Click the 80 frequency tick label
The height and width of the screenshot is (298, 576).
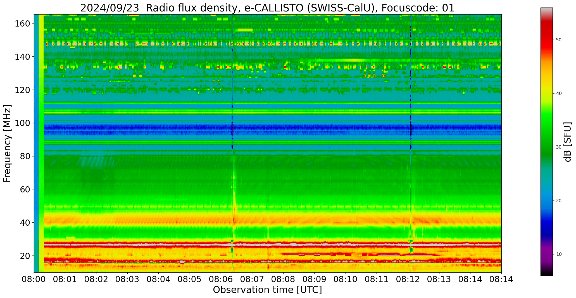tap(25, 156)
